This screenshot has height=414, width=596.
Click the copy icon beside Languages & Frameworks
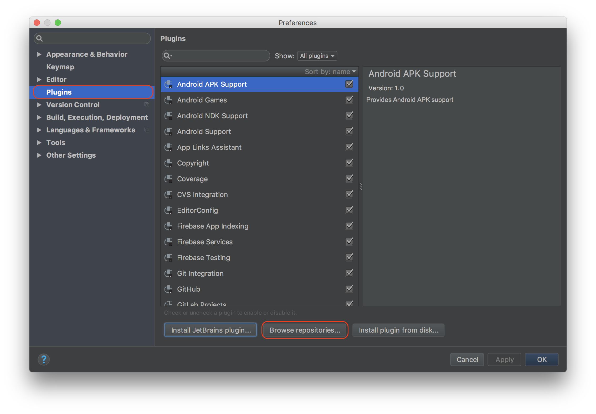(147, 130)
